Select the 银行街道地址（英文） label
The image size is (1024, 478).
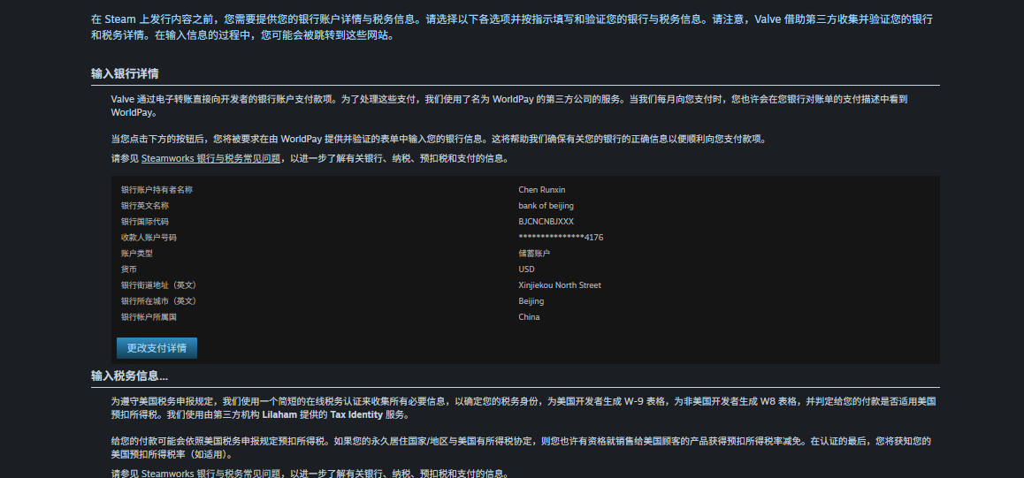point(158,285)
